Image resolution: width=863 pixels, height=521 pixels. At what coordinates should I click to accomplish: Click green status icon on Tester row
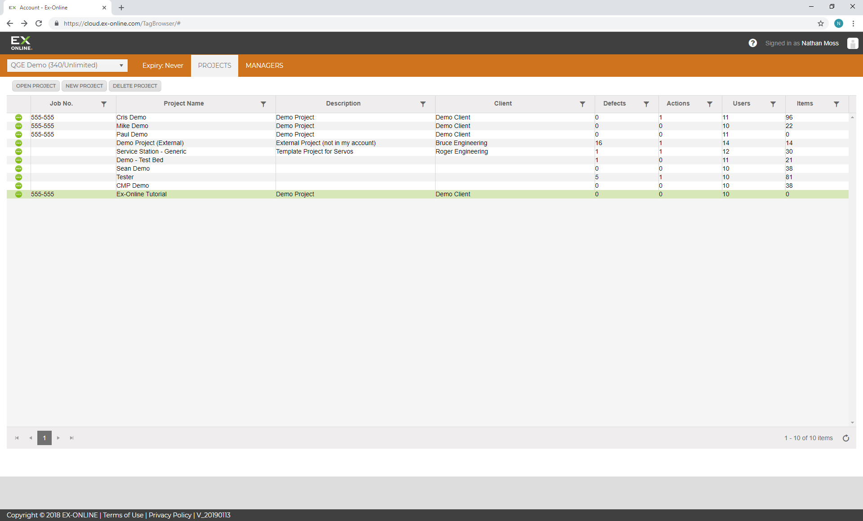(x=18, y=177)
